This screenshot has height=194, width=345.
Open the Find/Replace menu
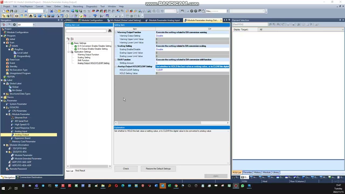[x=26, y=6]
